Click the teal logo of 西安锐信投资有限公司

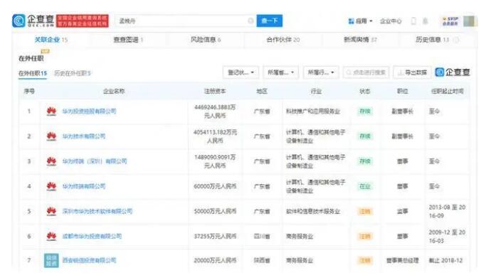coord(51,260)
